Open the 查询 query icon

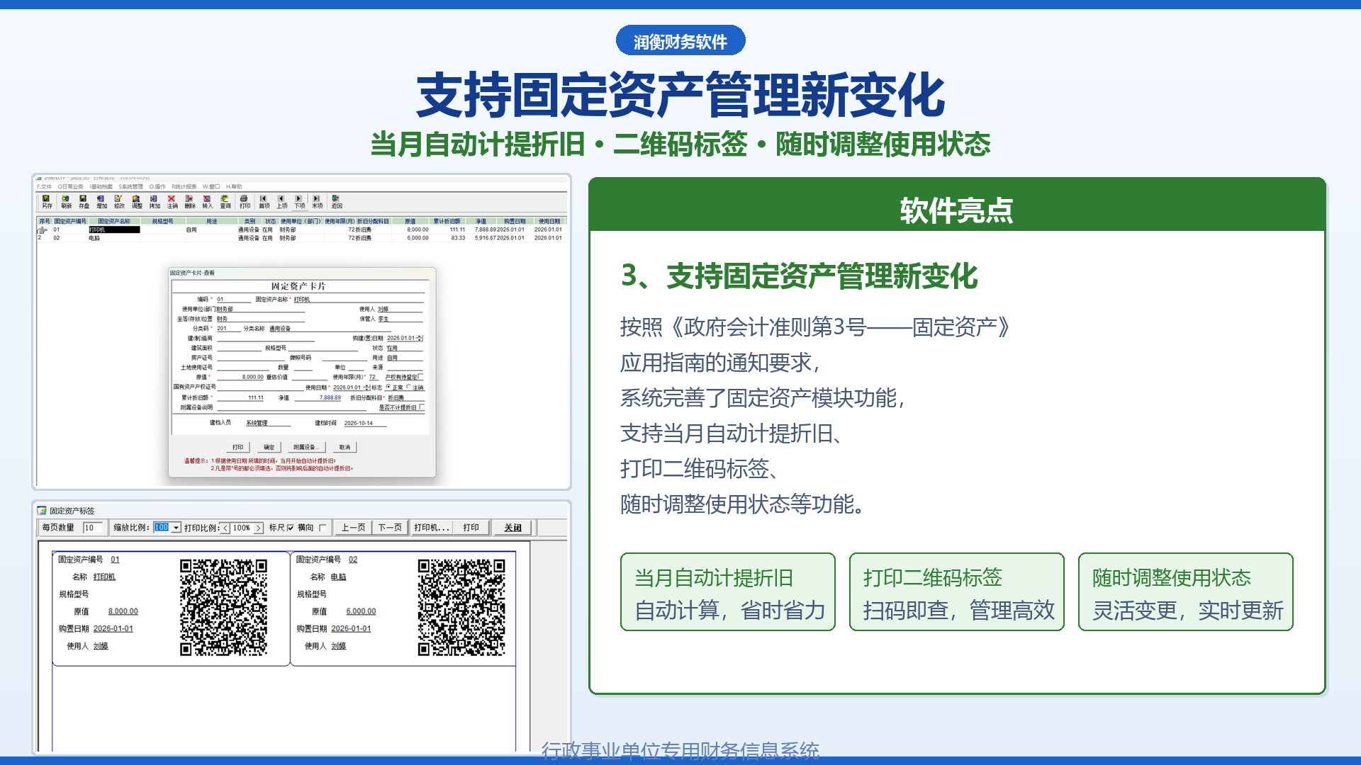tap(225, 201)
